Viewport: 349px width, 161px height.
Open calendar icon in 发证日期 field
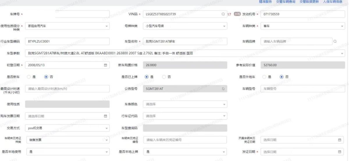click(339, 152)
